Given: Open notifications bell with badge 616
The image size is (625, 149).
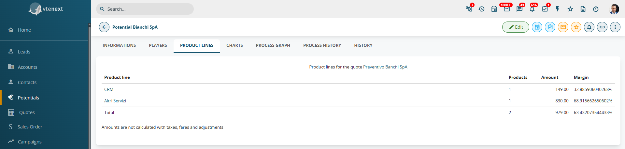Looking at the screenshot, I should (x=532, y=9).
